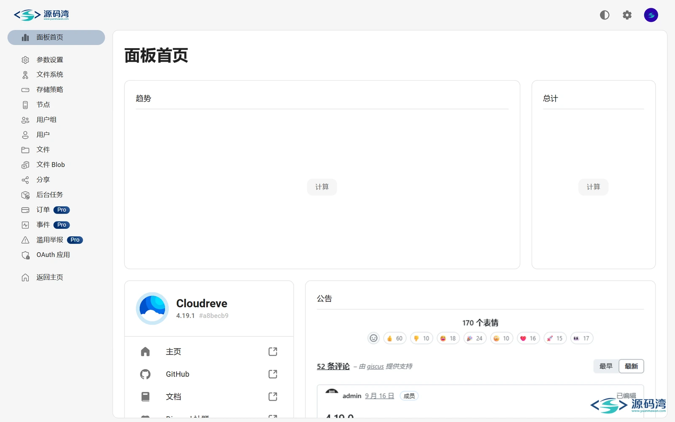Screen dimensions: 675x422
Task: Click the 存储策略 drive icon
Action: point(25,90)
